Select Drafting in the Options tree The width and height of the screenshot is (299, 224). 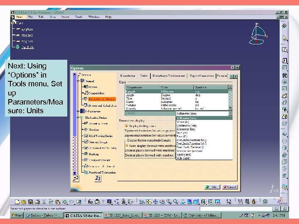pyautogui.click(x=93, y=154)
